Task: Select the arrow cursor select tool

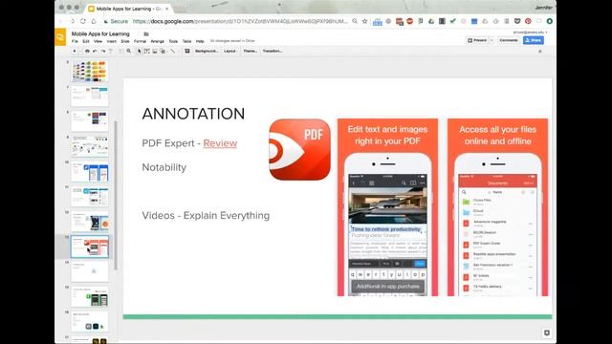Action: [x=140, y=51]
